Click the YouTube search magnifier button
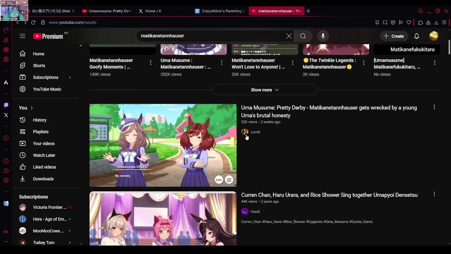Viewport: 451px width, 254px height. pyautogui.click(x=303, y=36)
